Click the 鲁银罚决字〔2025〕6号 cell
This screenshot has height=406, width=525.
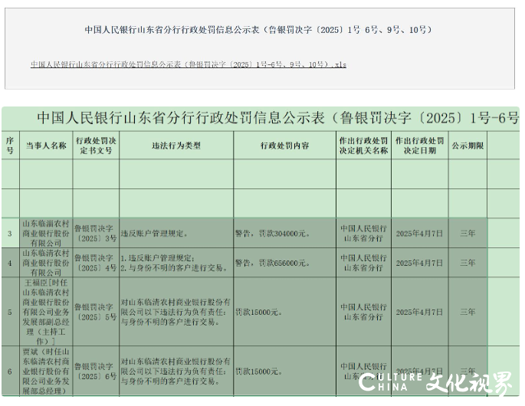[x=96, y=372]
